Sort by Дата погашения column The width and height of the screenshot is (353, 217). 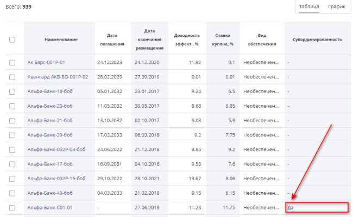(x=112, y=40)
